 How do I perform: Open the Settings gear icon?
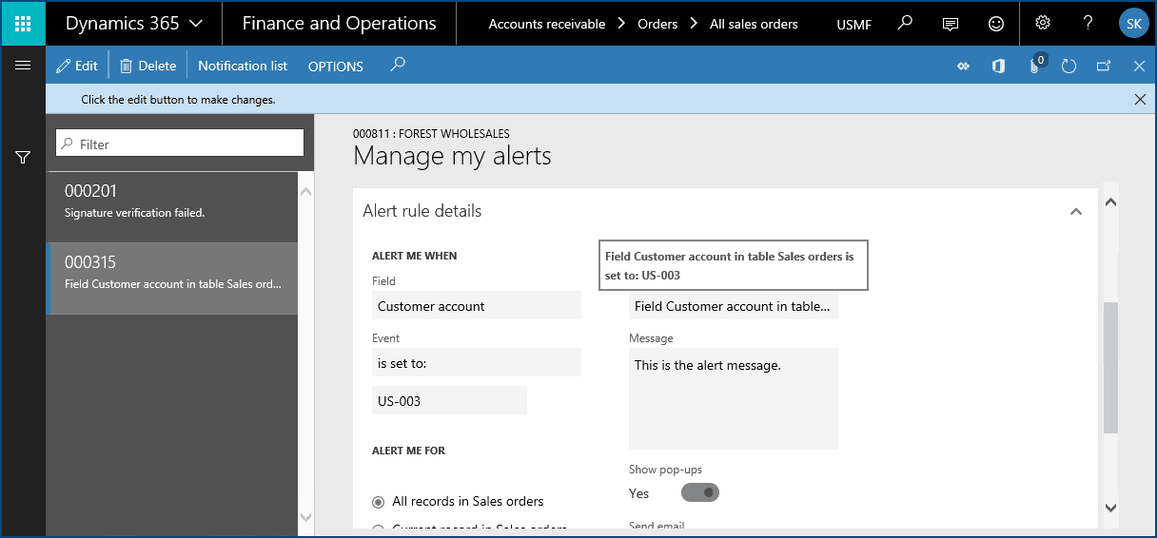(1043, 23)
